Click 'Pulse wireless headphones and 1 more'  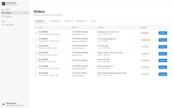point(112,73)
